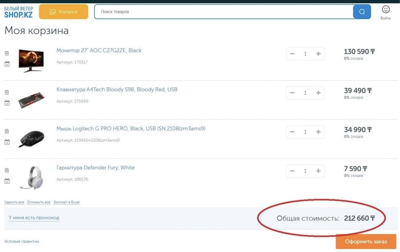The image size is (400, 252).
Task: Click total amount 212 660 ₸
Action: [359, 218]
